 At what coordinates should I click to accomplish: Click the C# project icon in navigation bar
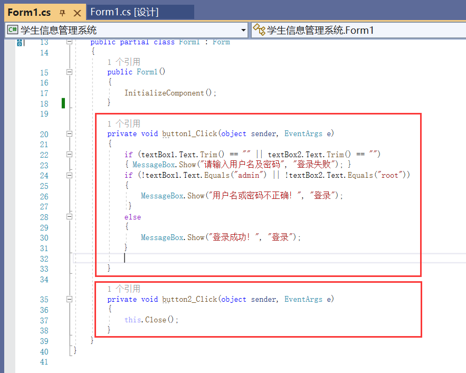12,30
